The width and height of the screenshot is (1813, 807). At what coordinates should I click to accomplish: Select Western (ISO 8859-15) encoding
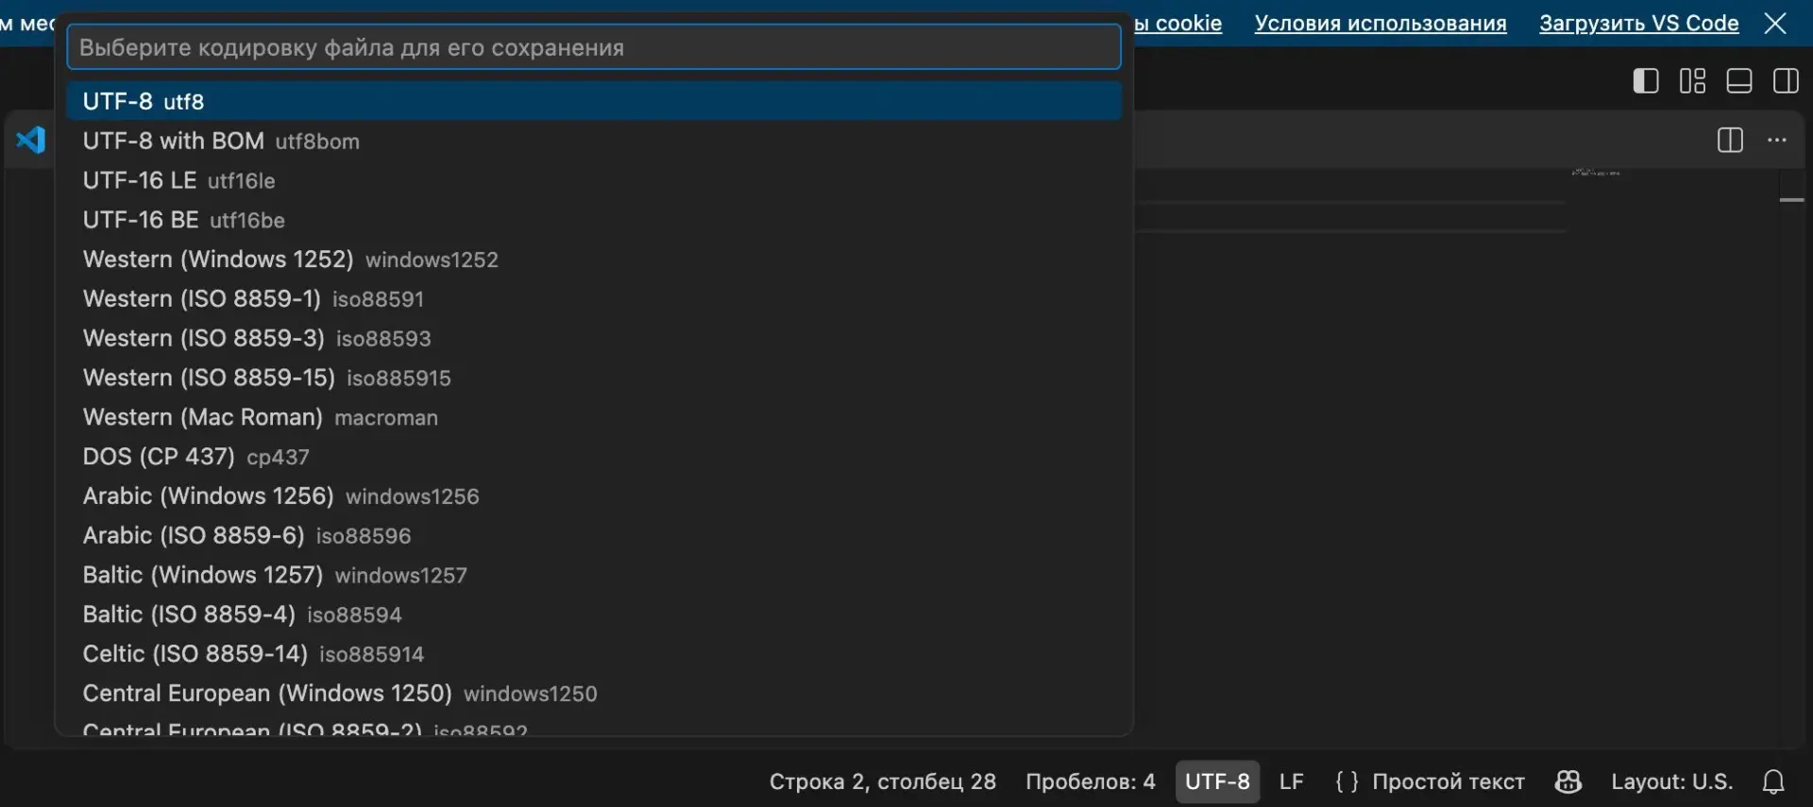(594, 378)
